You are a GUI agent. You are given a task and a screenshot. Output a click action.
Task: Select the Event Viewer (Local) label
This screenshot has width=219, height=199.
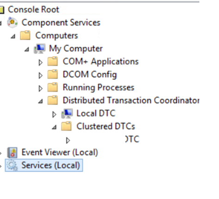(x=60, y=152)
